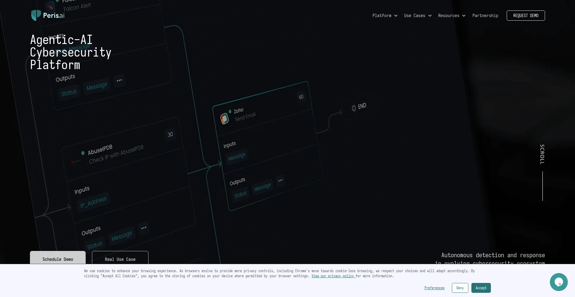Click the Zoho outputs ellipsis icon
This screenshot has height=297, width=575.
[x=280, y=180]
